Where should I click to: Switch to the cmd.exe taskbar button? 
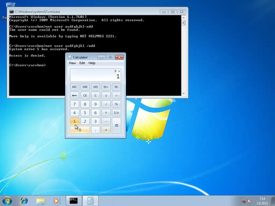(74, 201)
